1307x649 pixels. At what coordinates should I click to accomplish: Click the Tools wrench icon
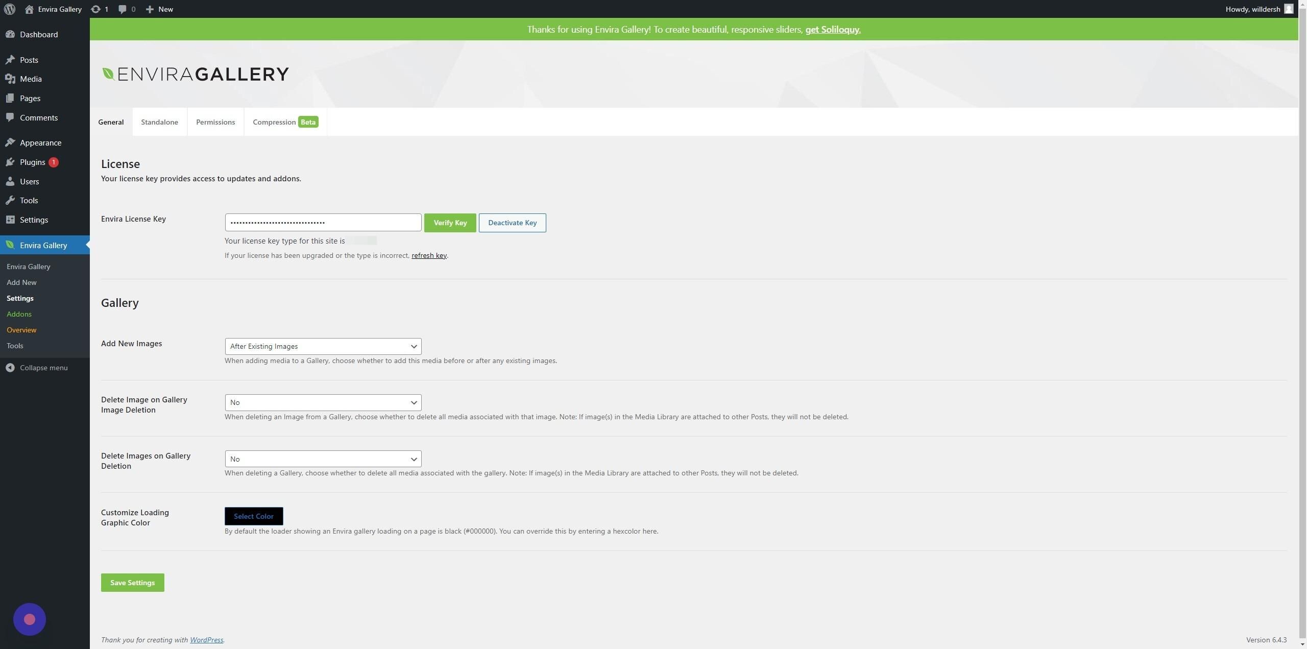tap(10, 201)
